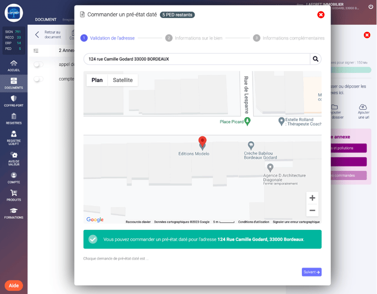Viewport: 377px width, 294px height.
Task: Zoom out on the map
Action: coord(312,210)
